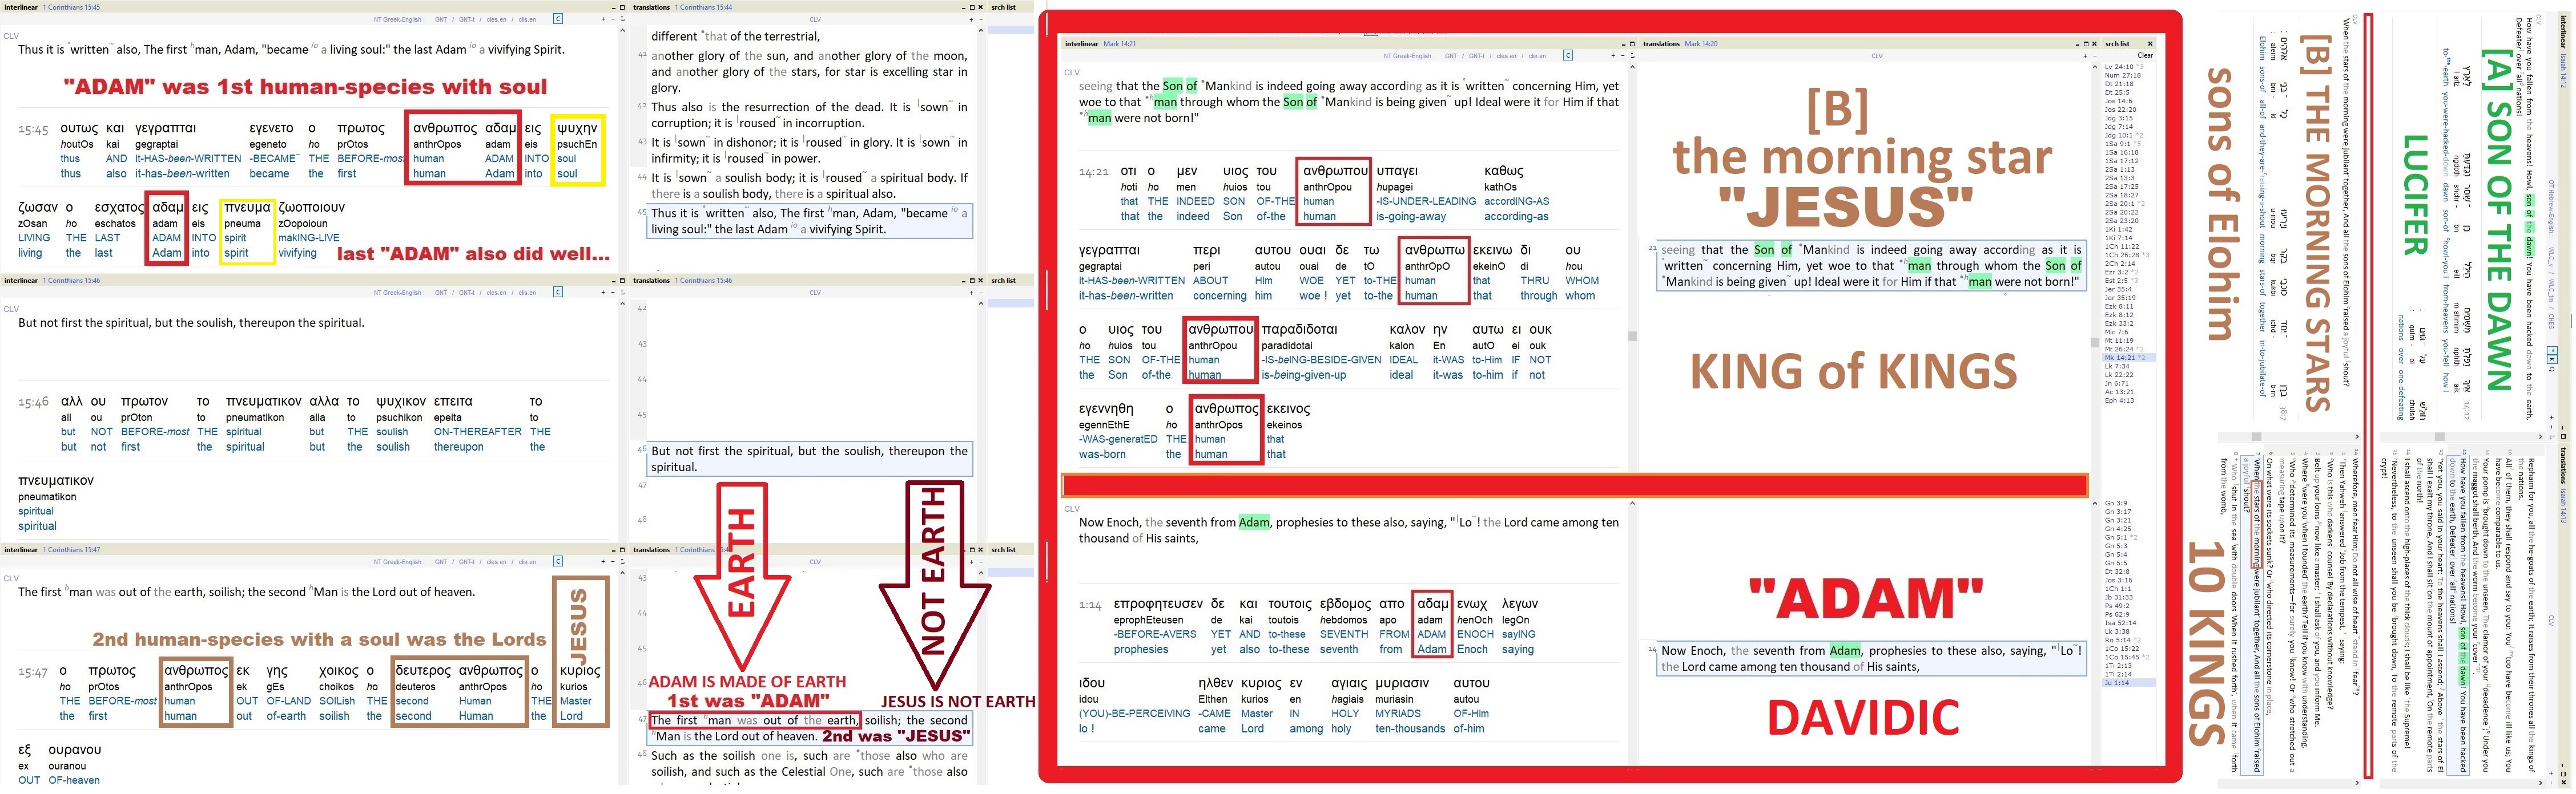2576x794 pixels.
Task: Close the srch list panel beside Mark 14:20
Action: [x=2151, y=44]
